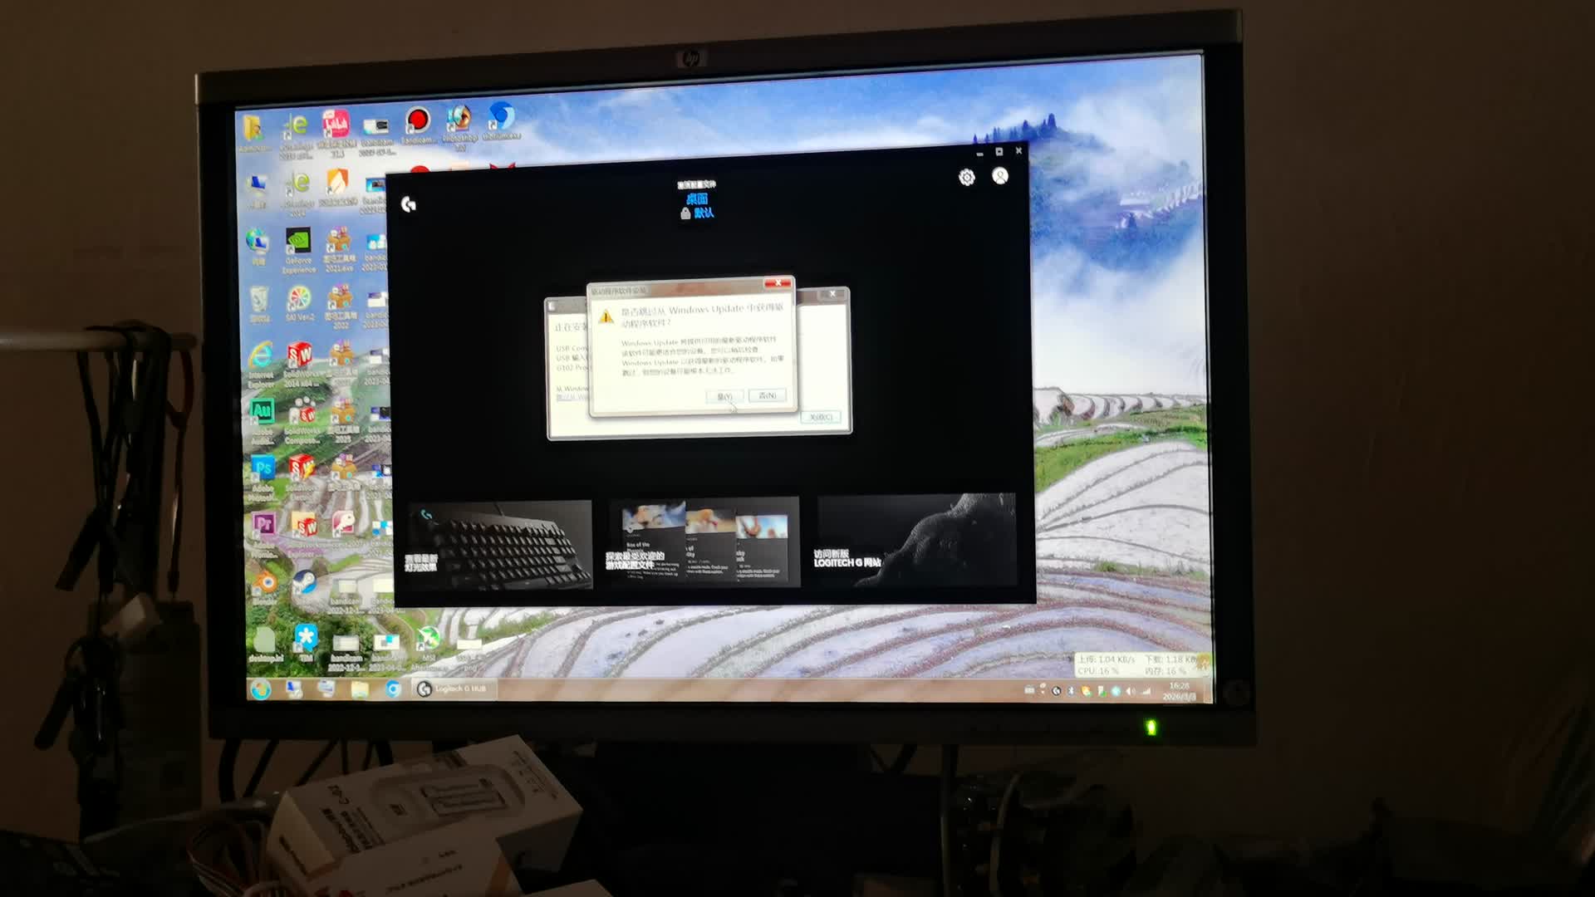The image size is (1595, 897).
Task: Open G HUB settings gear icon
Action: point(966,178)
